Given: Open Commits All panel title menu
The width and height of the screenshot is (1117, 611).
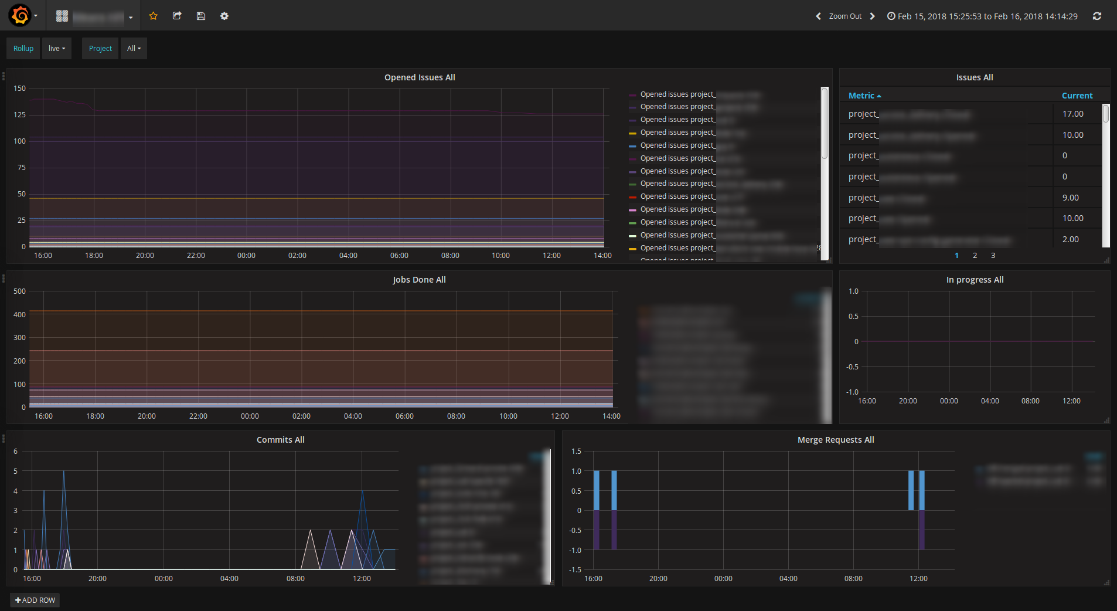Looking at the screenshot, I should (281, 440).
